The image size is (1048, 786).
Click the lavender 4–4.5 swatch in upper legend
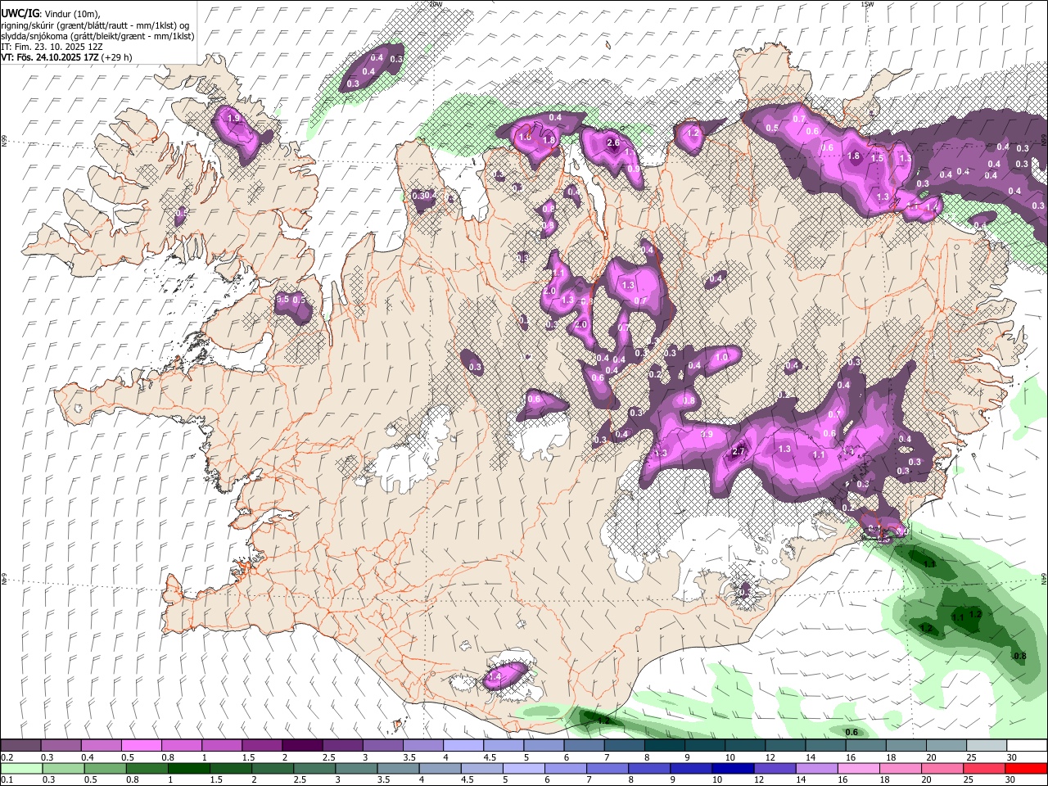click(463, 746)
